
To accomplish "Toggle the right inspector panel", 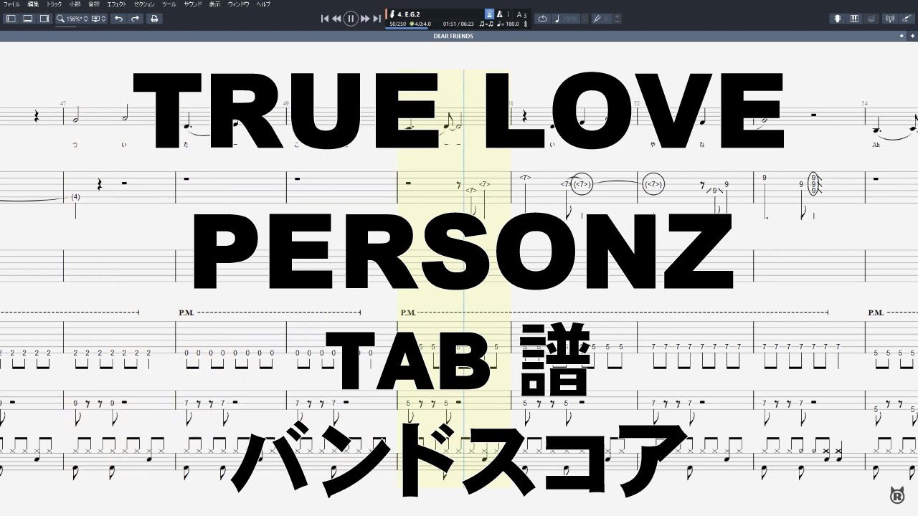I will pyautogui.click(x=44, y=19).
